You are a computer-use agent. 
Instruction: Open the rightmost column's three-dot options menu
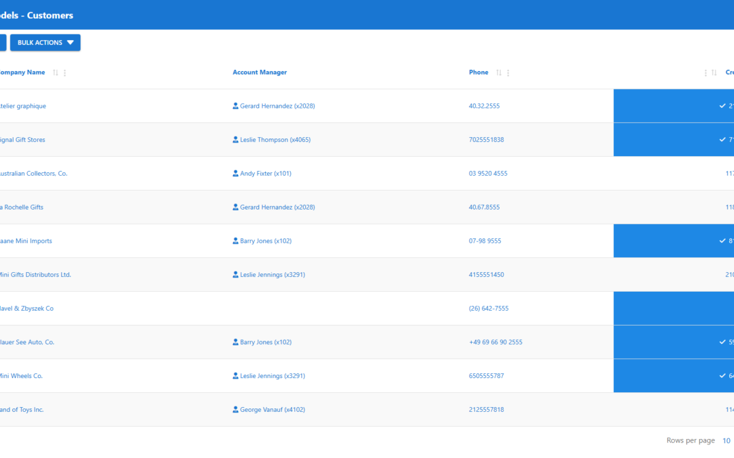pyautogui.click(x=705, y=73)
